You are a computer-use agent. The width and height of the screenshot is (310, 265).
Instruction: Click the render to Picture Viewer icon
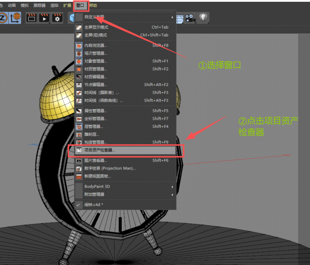pos(44,18)
